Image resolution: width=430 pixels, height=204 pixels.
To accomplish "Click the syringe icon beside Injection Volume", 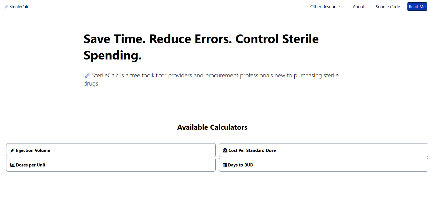I will (12, 150).
